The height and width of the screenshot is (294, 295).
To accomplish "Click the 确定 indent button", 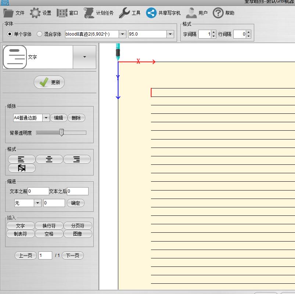I will [76, 203].
